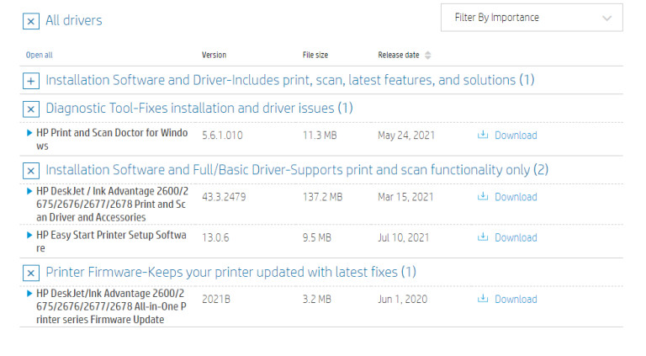
Task: Expand Installation Software and Driver plus box
Action: pyautogui.click(x=31, y=82)
